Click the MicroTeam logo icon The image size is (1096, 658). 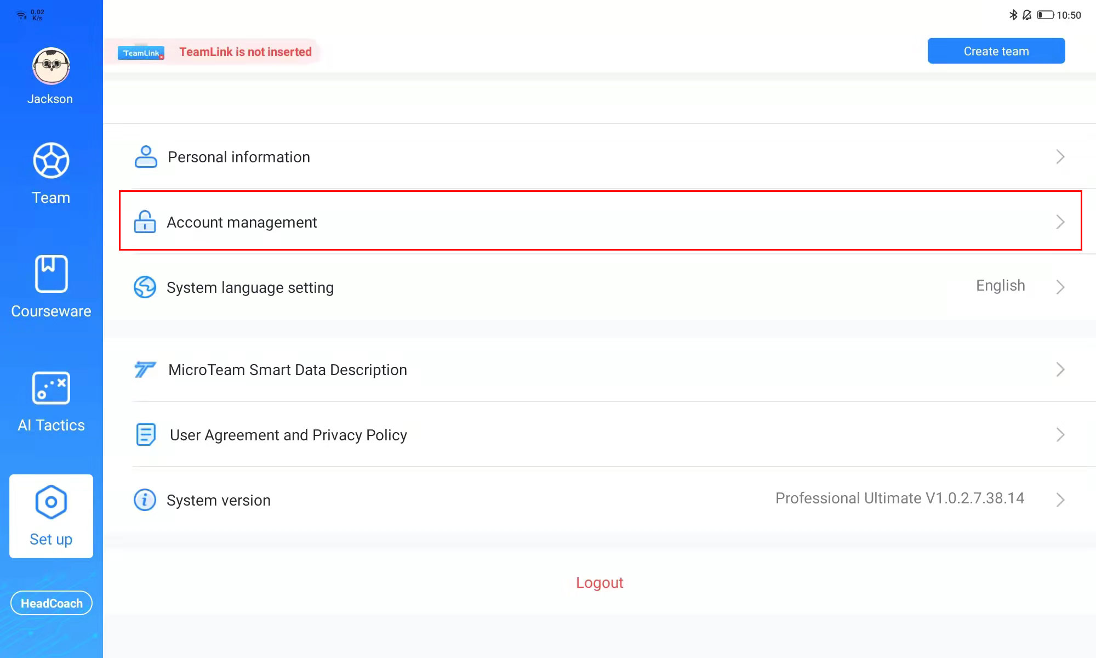click(145, 370)
